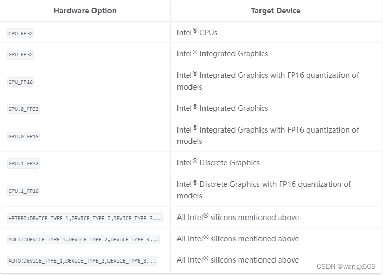Click the AUTO:DEVICE_TYPE_1 option code
Image resolution: width=383 pixels, height=275 pixels.
coord(82,260)
